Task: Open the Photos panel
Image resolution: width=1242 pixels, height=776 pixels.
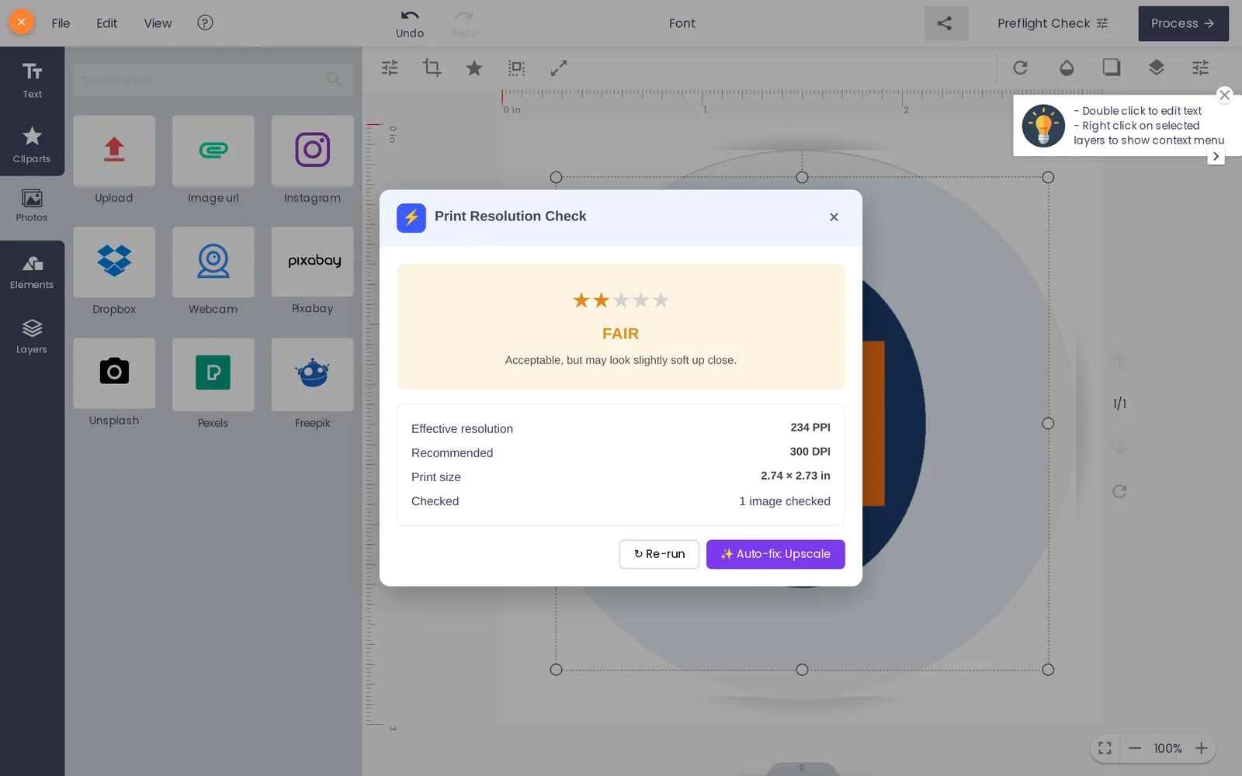Action: [32, 206]
